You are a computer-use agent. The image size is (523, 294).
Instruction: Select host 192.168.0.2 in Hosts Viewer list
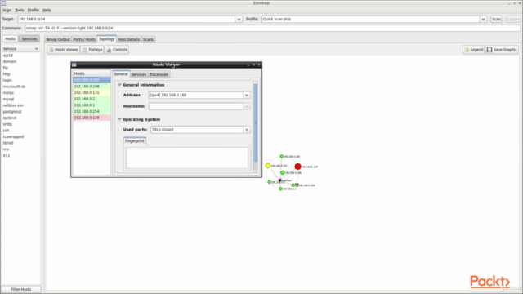coord(92,99)
